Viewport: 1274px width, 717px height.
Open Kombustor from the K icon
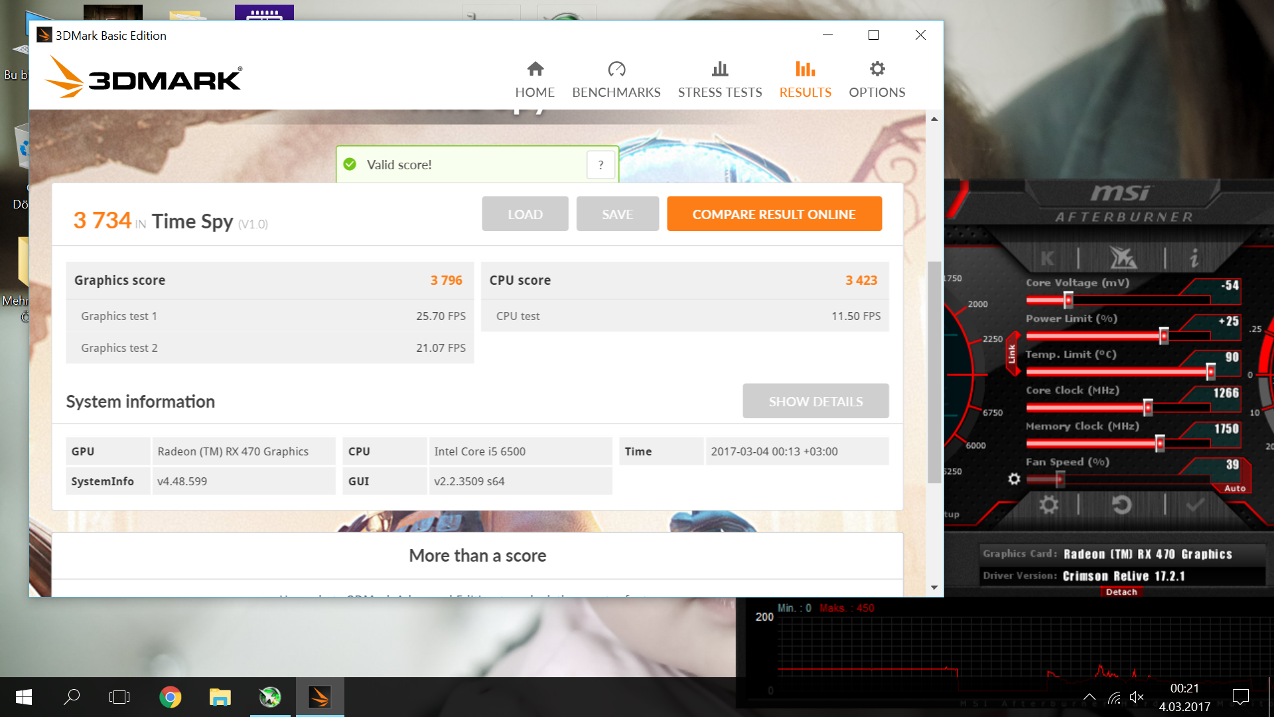click(x=1048, y=258)
